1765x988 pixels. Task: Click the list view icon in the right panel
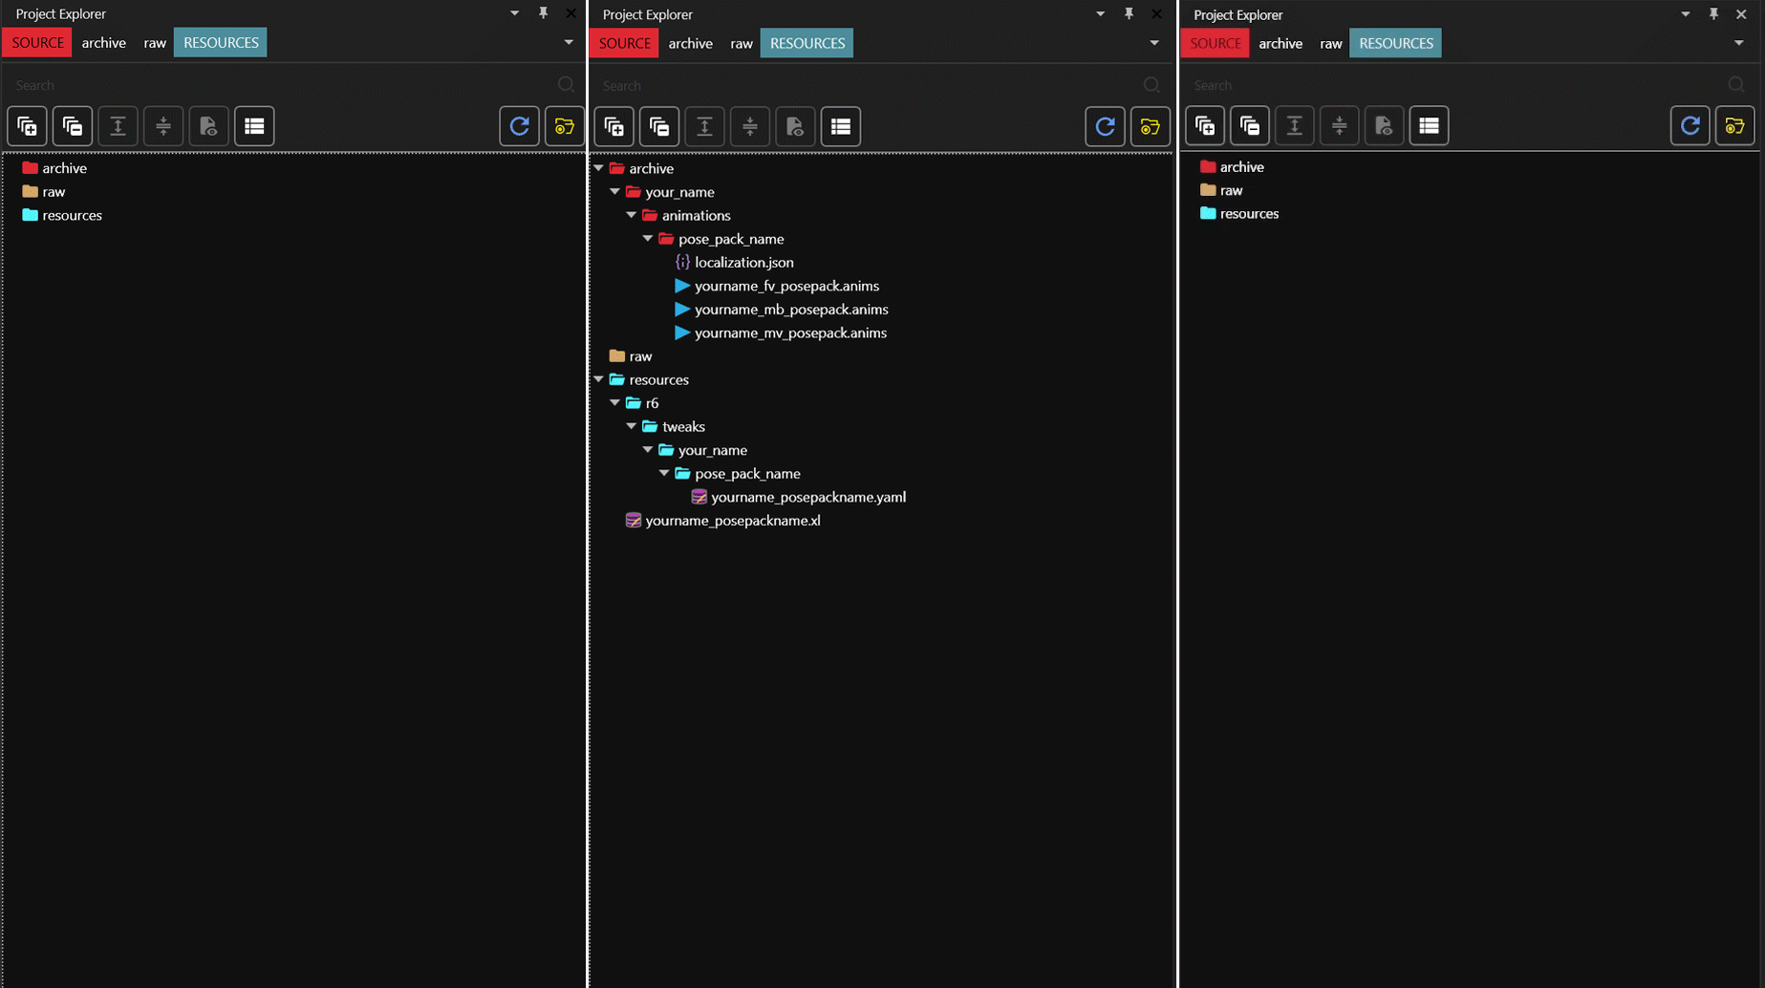[1429, 126]
